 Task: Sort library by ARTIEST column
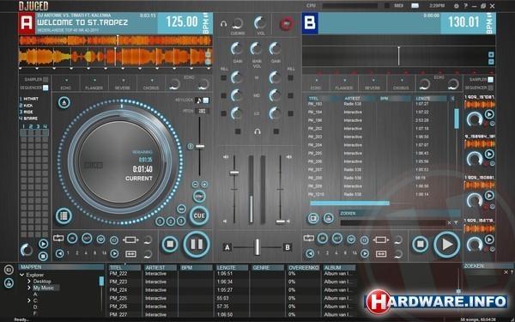pos(161,268)
